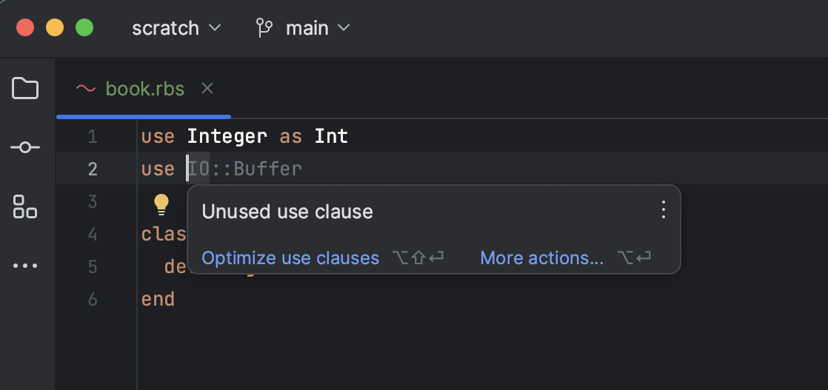Show more tool windows via ellipsis
This screenshot has width=828, height=390.
(x=25, y=266)
